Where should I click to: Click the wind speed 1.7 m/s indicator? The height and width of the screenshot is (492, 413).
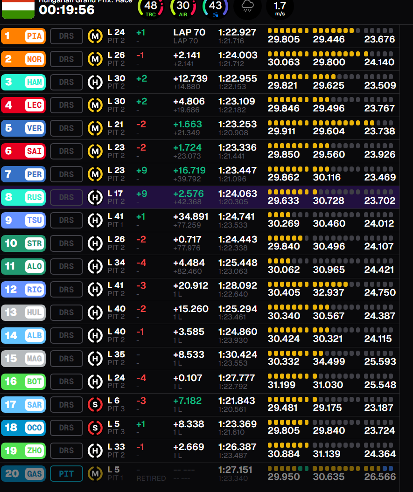click(x=280, y=8)
